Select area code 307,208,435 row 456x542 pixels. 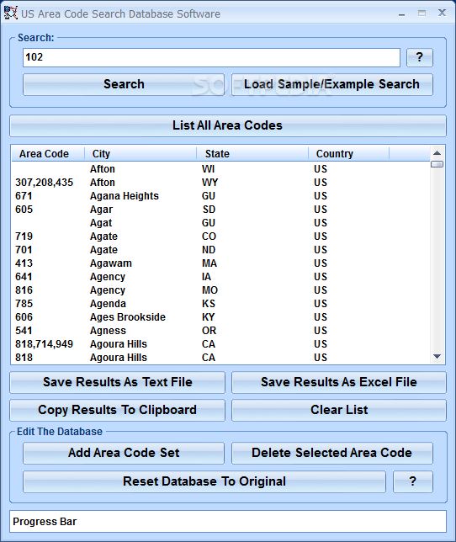point(221,183)
